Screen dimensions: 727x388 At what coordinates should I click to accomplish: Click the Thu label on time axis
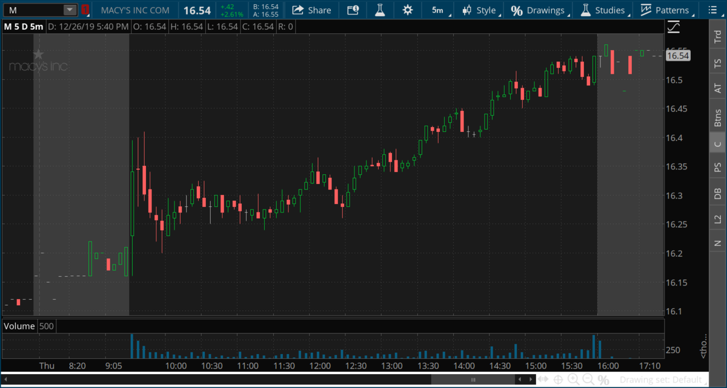pyautogui.click(x=47, y=366)
